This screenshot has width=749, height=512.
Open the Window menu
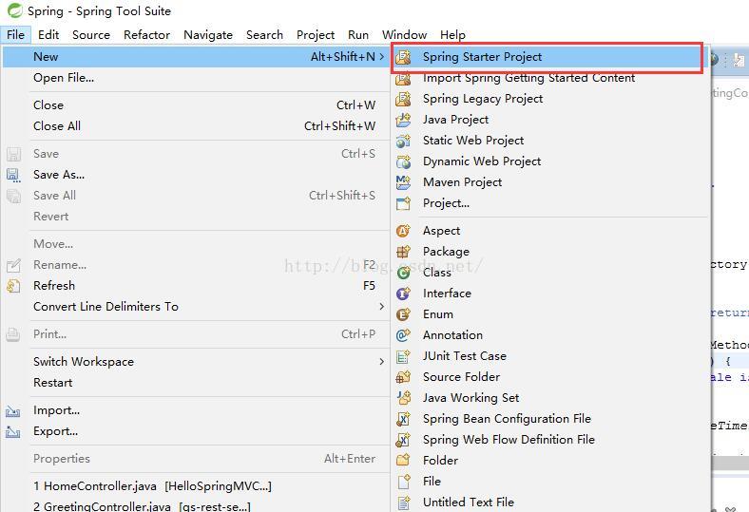pos(404,35)
